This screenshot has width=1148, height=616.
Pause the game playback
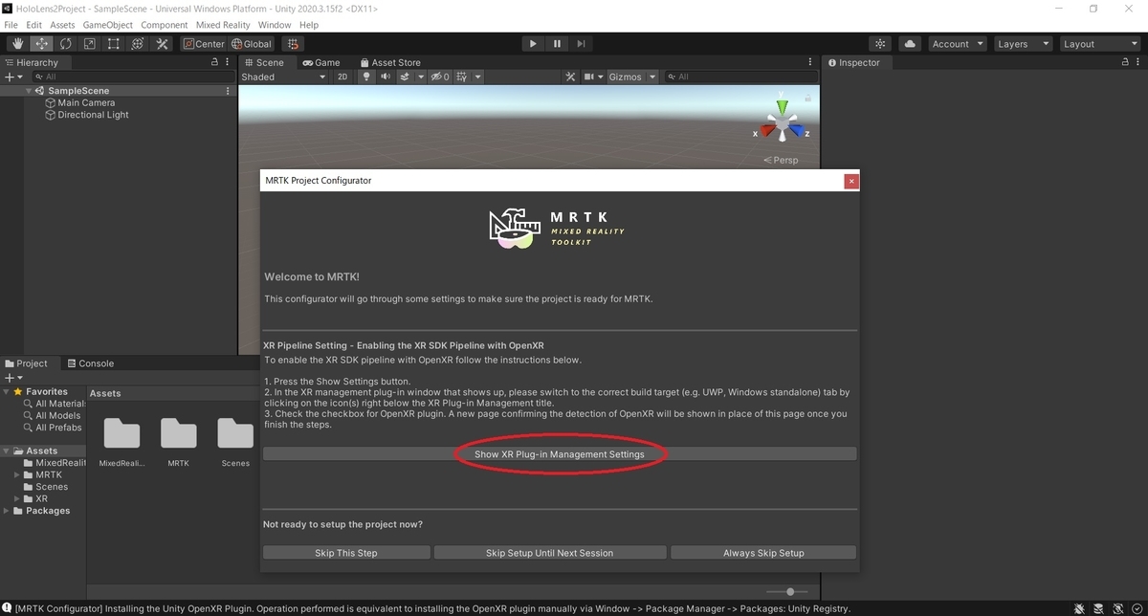(x=557, y=44)
